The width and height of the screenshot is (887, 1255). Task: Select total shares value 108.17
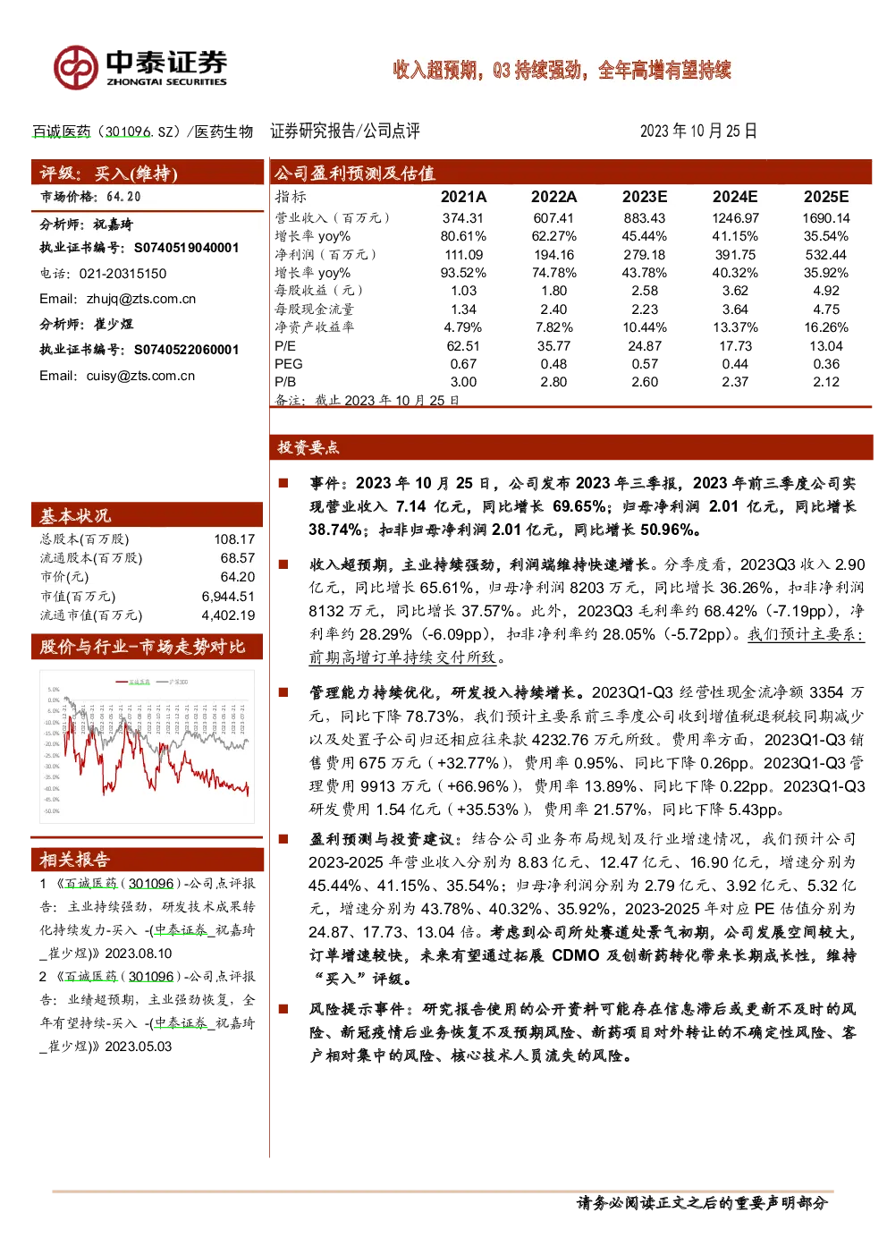coord(234,539)
